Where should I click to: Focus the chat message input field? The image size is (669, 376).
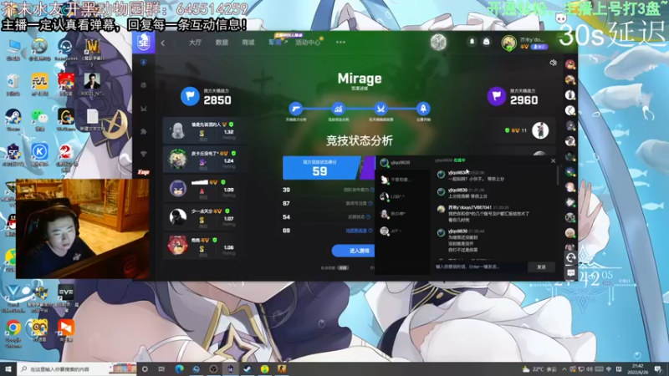pyautogui.click(x=480, y=267)
